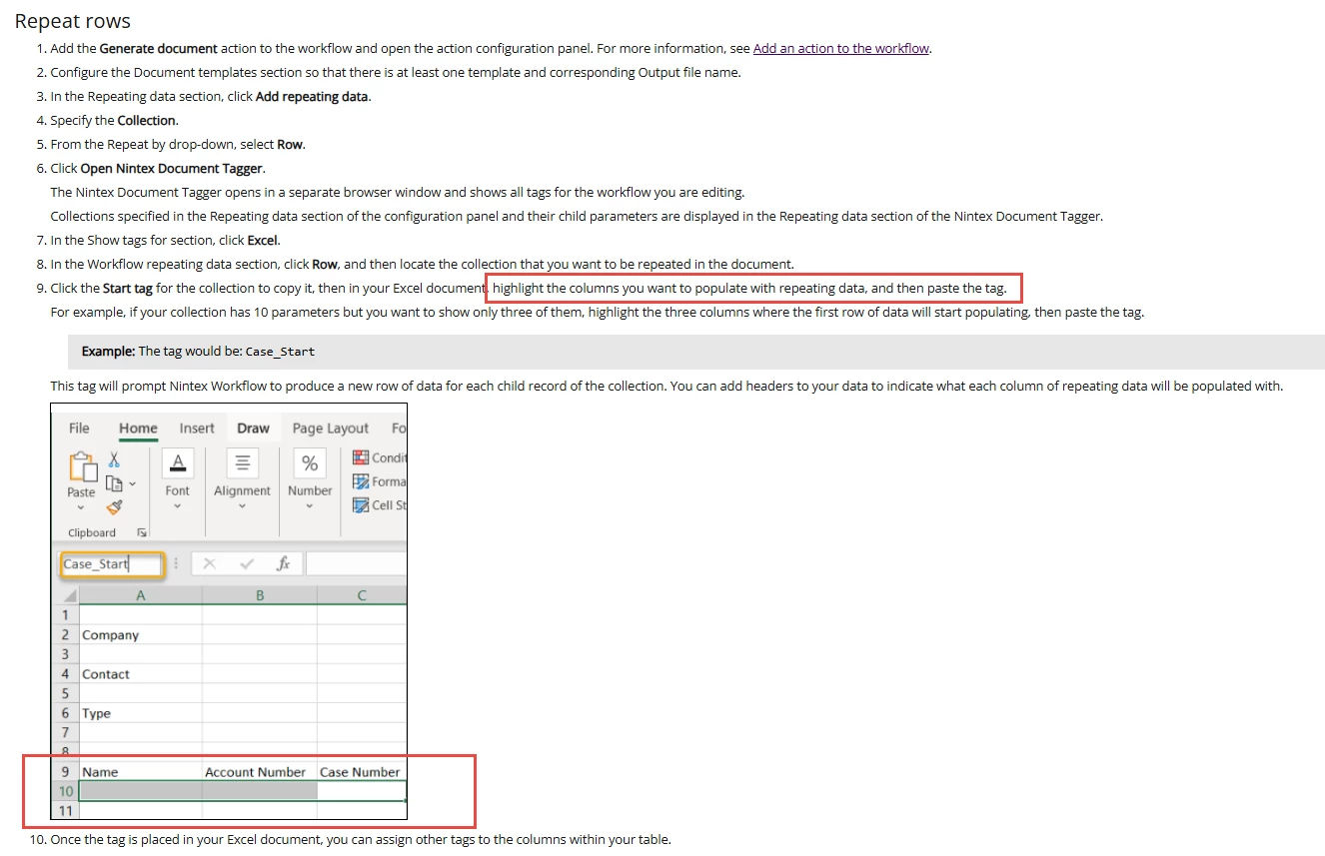1325x856 pixels.
Task: Open the Copy dropdown arrow
Action: [x=132, y=484]
